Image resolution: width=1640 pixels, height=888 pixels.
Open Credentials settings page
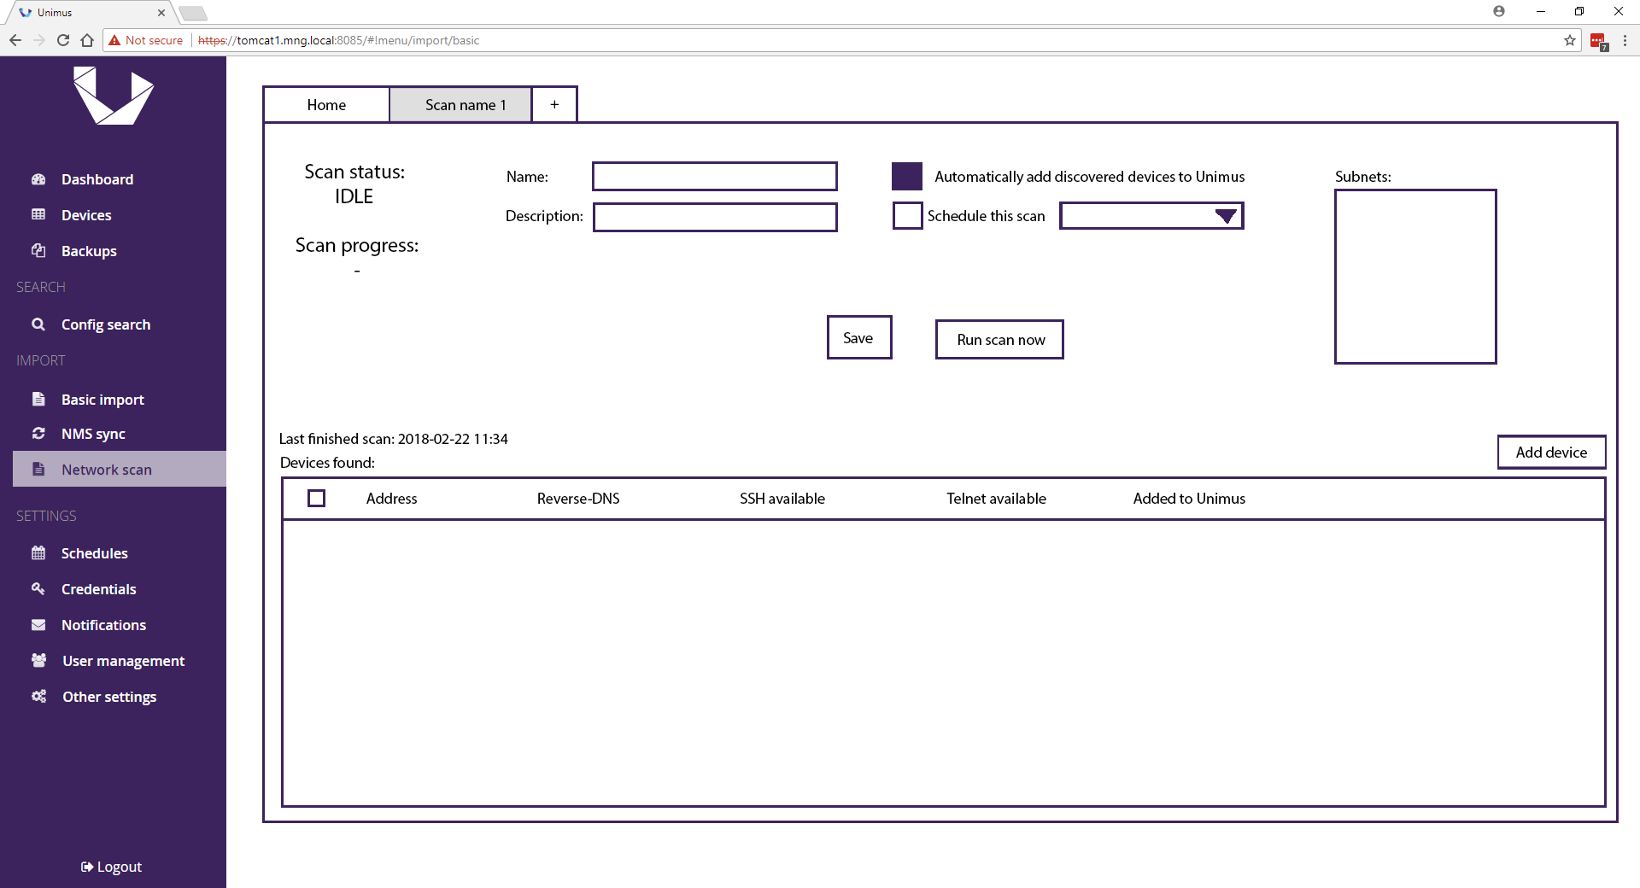(x=99, y=589)
